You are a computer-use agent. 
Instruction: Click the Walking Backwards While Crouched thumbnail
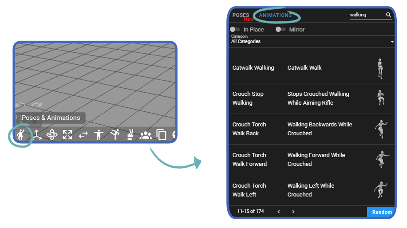coord(381,129)
